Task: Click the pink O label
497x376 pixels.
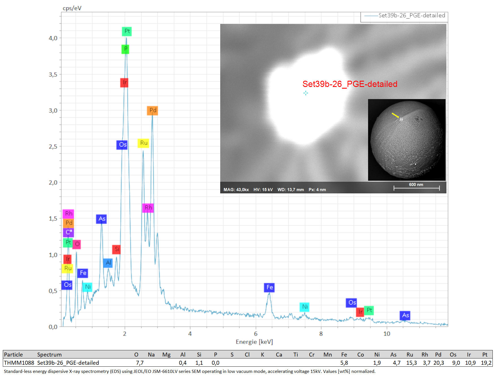Action: click(77, 244)
